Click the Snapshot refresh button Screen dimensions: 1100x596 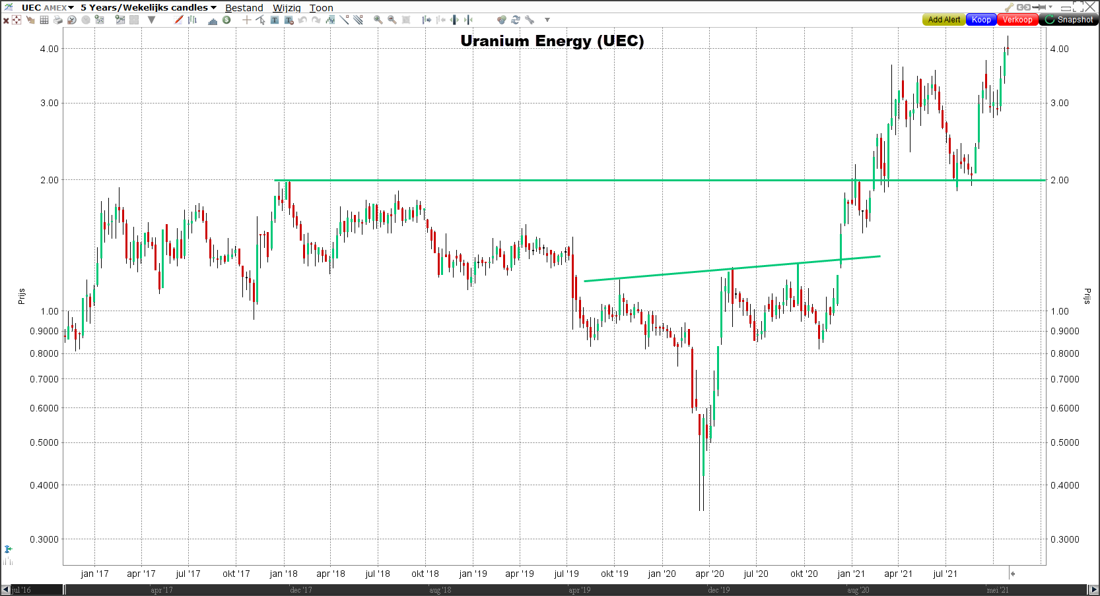[1068, 20]
